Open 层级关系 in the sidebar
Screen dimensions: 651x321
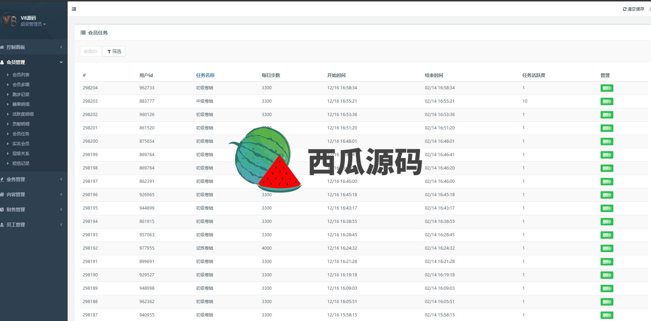point(21,154)
